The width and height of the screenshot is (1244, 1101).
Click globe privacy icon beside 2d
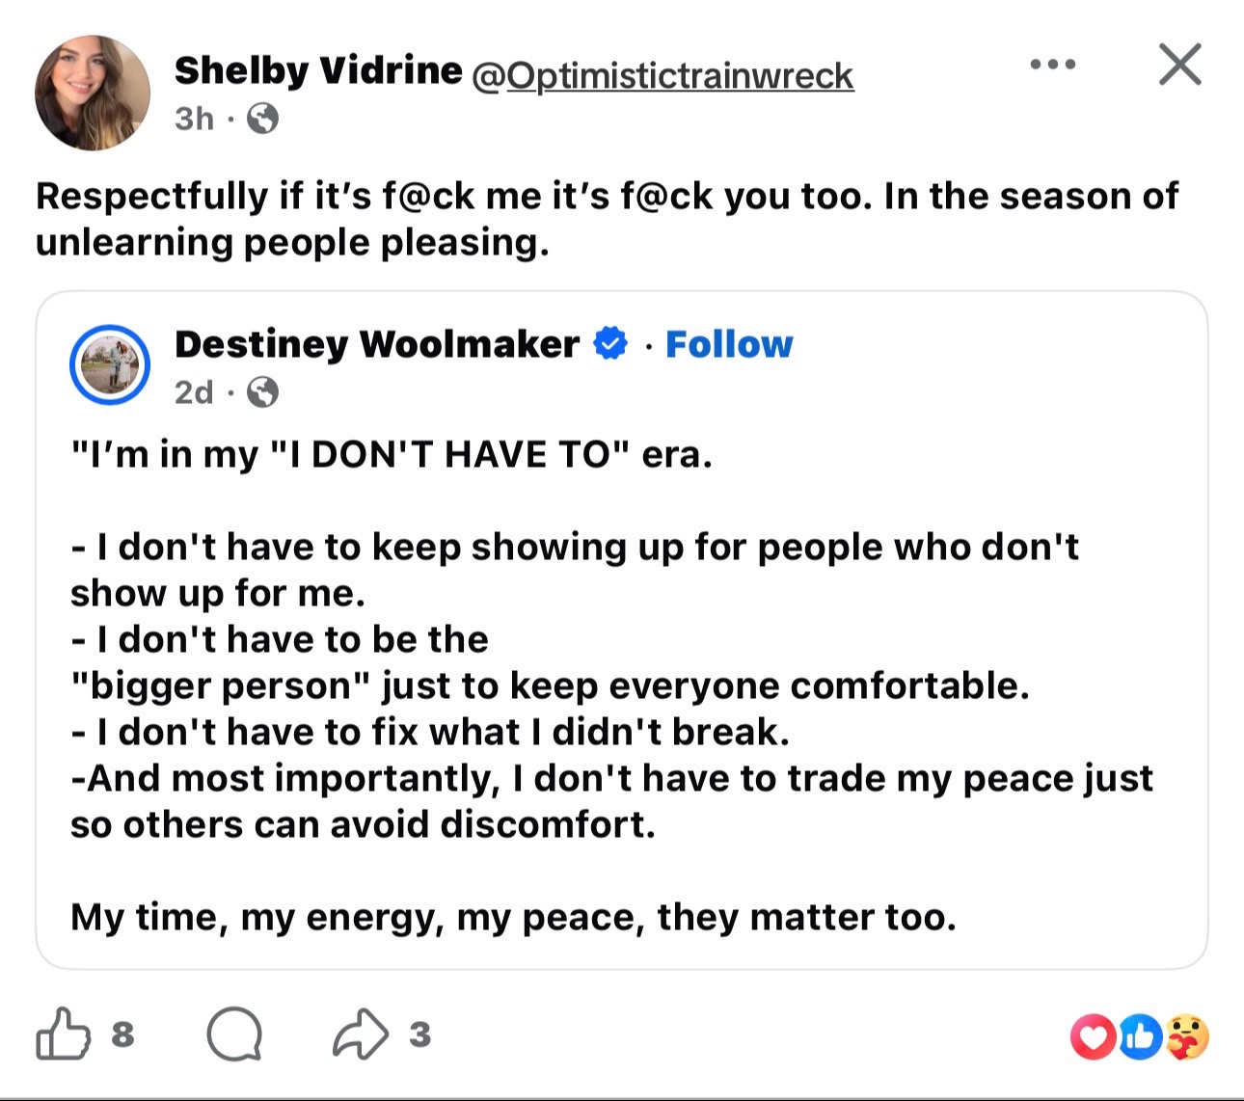point(263,392)
